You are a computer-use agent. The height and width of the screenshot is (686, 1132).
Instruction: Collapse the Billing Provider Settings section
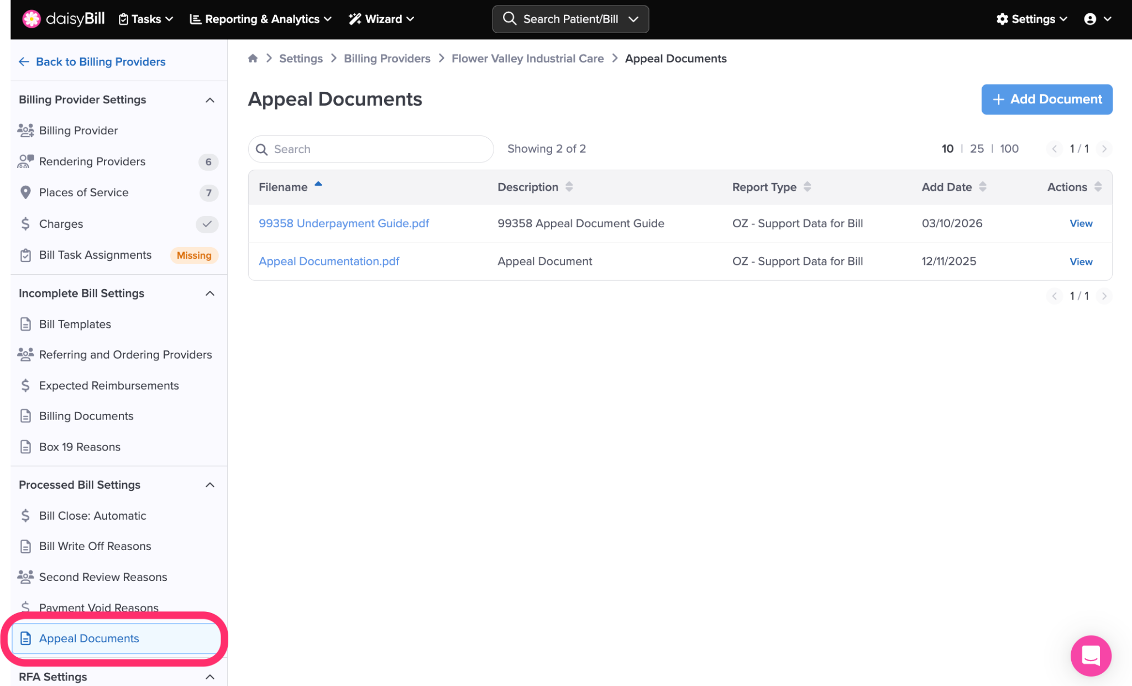(x=209, y=100)
